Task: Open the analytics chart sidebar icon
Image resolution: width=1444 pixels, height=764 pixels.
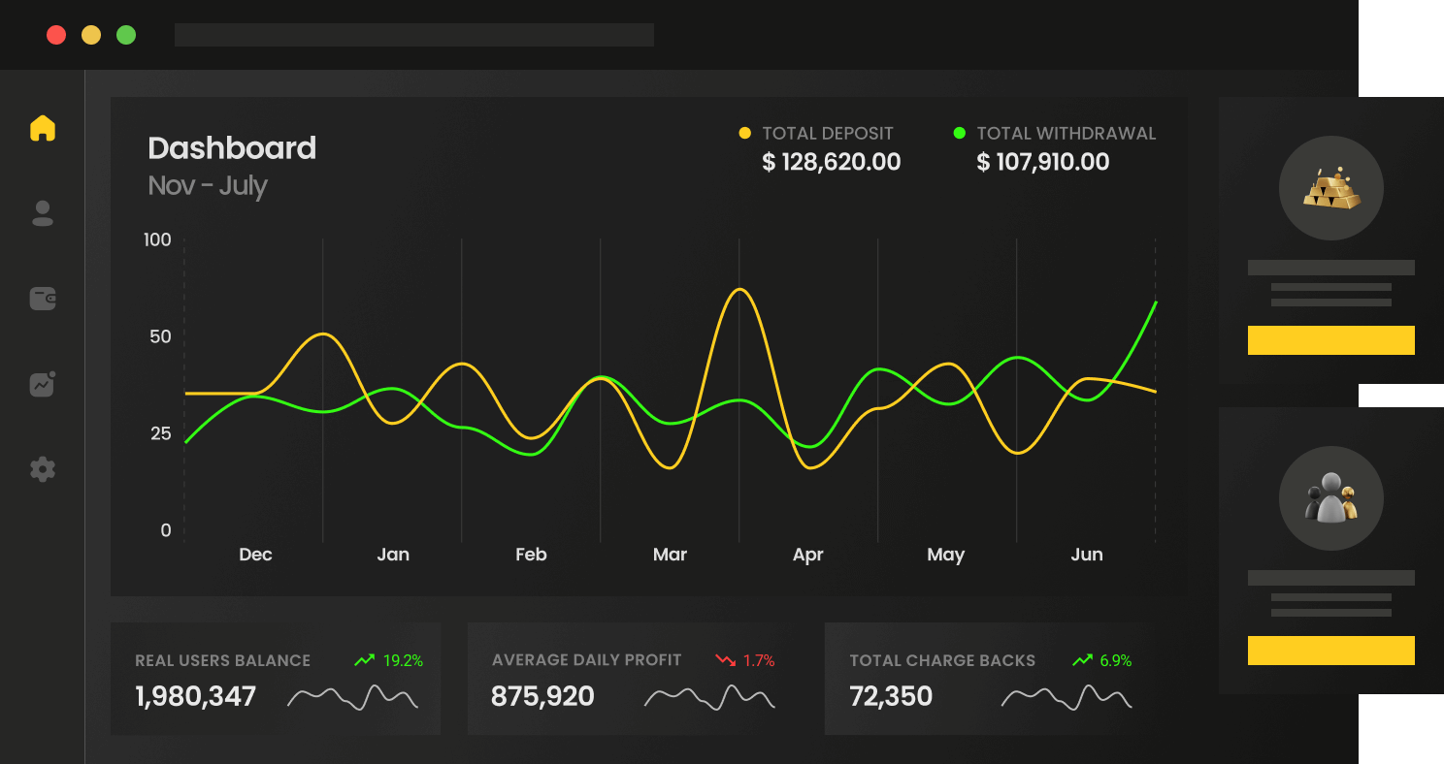Action: tap(43, 384)
